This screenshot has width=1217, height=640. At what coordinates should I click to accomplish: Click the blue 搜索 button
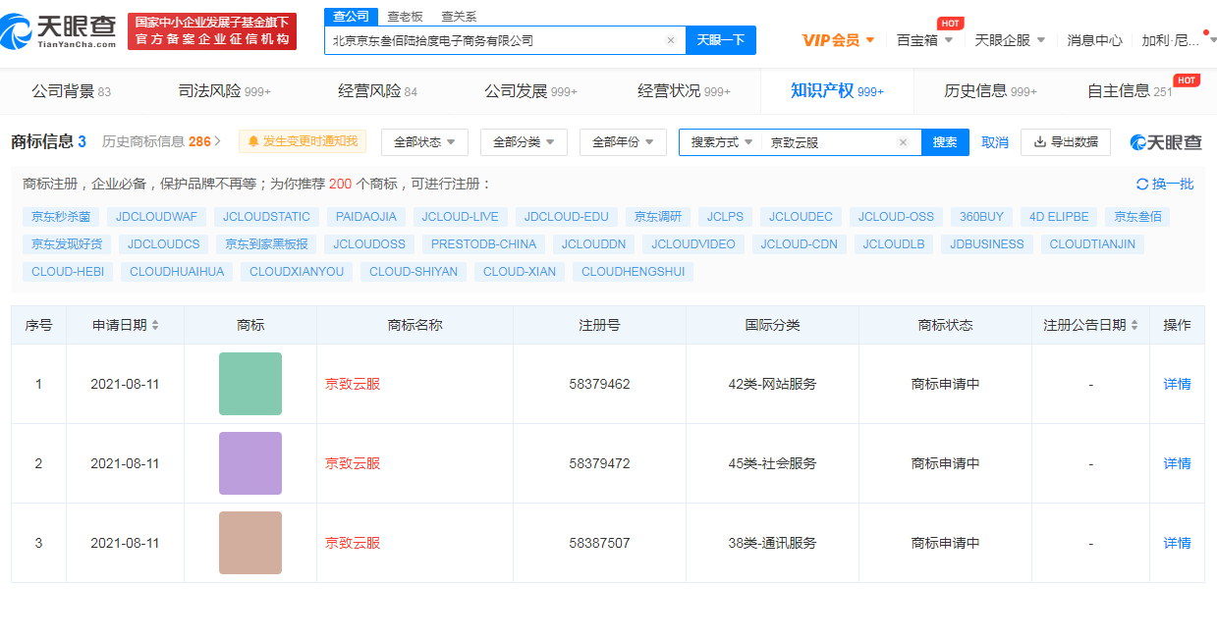tap(945, 142)
